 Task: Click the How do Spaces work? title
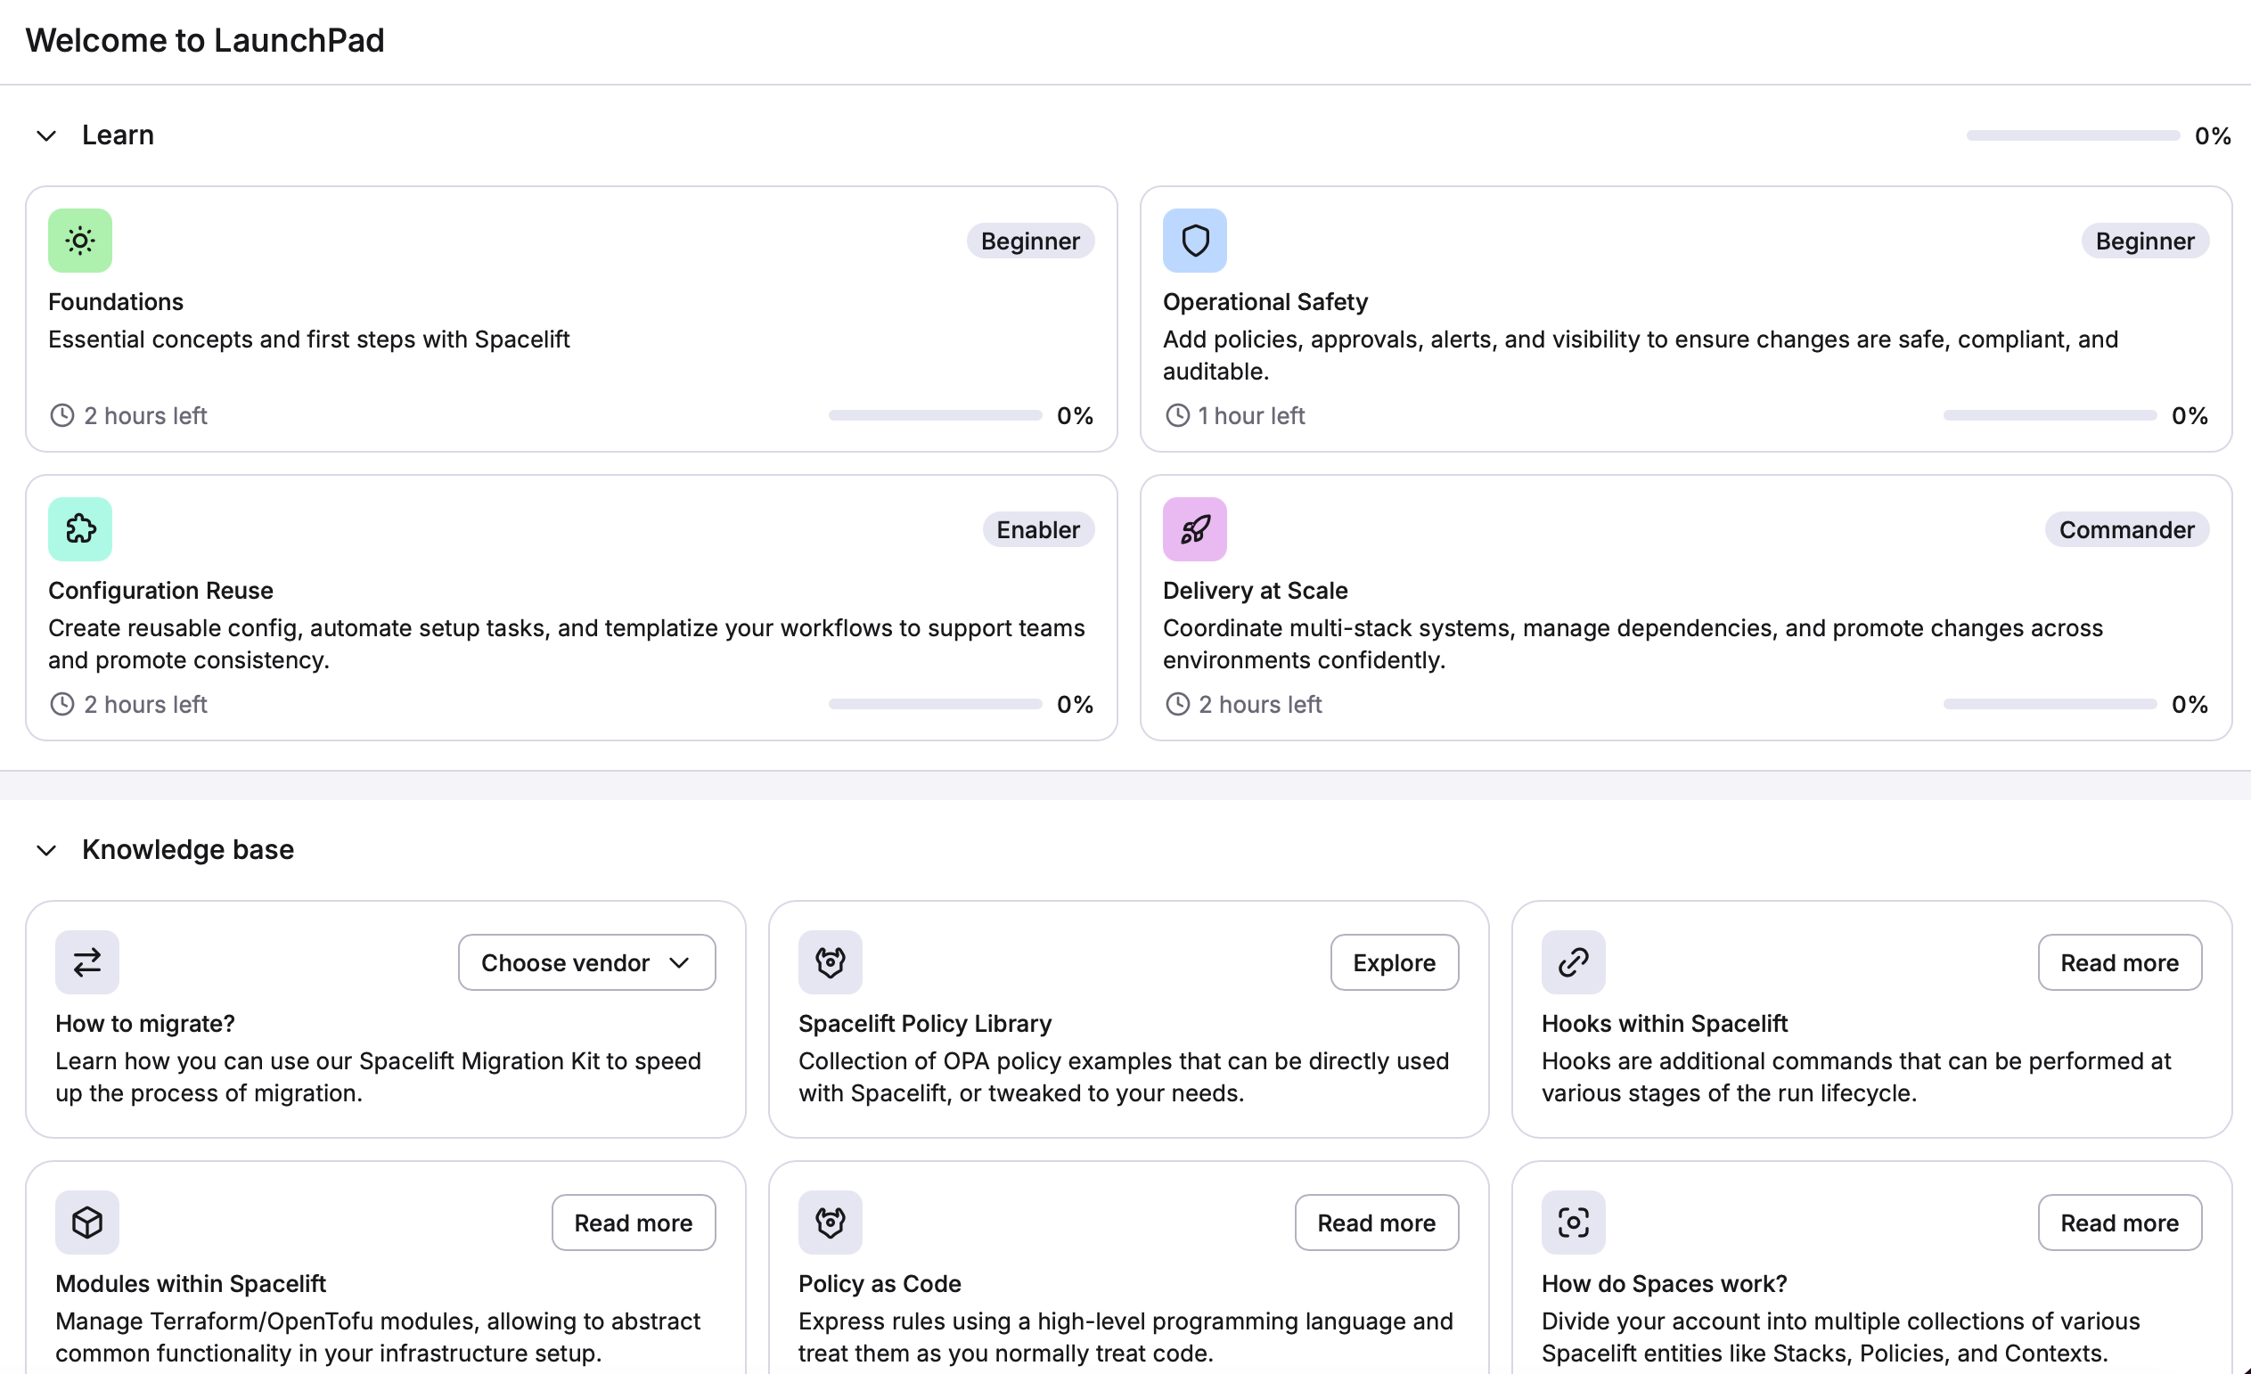[x=1665, y=1283]
